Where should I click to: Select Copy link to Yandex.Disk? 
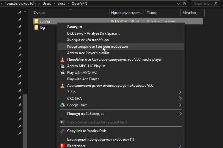[x=87, y=131]
